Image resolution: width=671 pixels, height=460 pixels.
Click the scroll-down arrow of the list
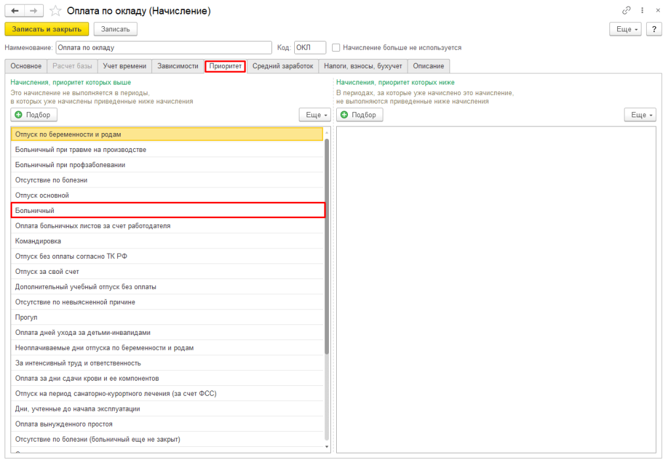(x=327, y=447)
